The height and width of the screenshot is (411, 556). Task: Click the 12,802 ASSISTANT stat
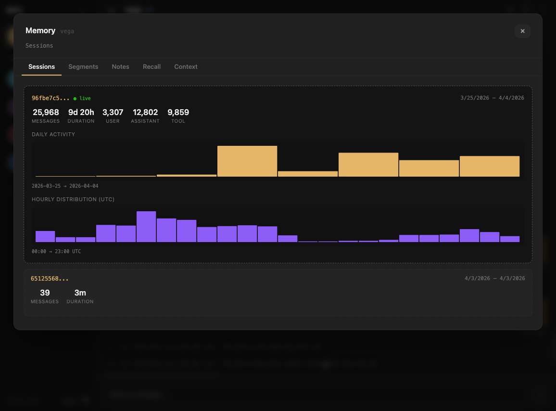click(x=145, y=116)
